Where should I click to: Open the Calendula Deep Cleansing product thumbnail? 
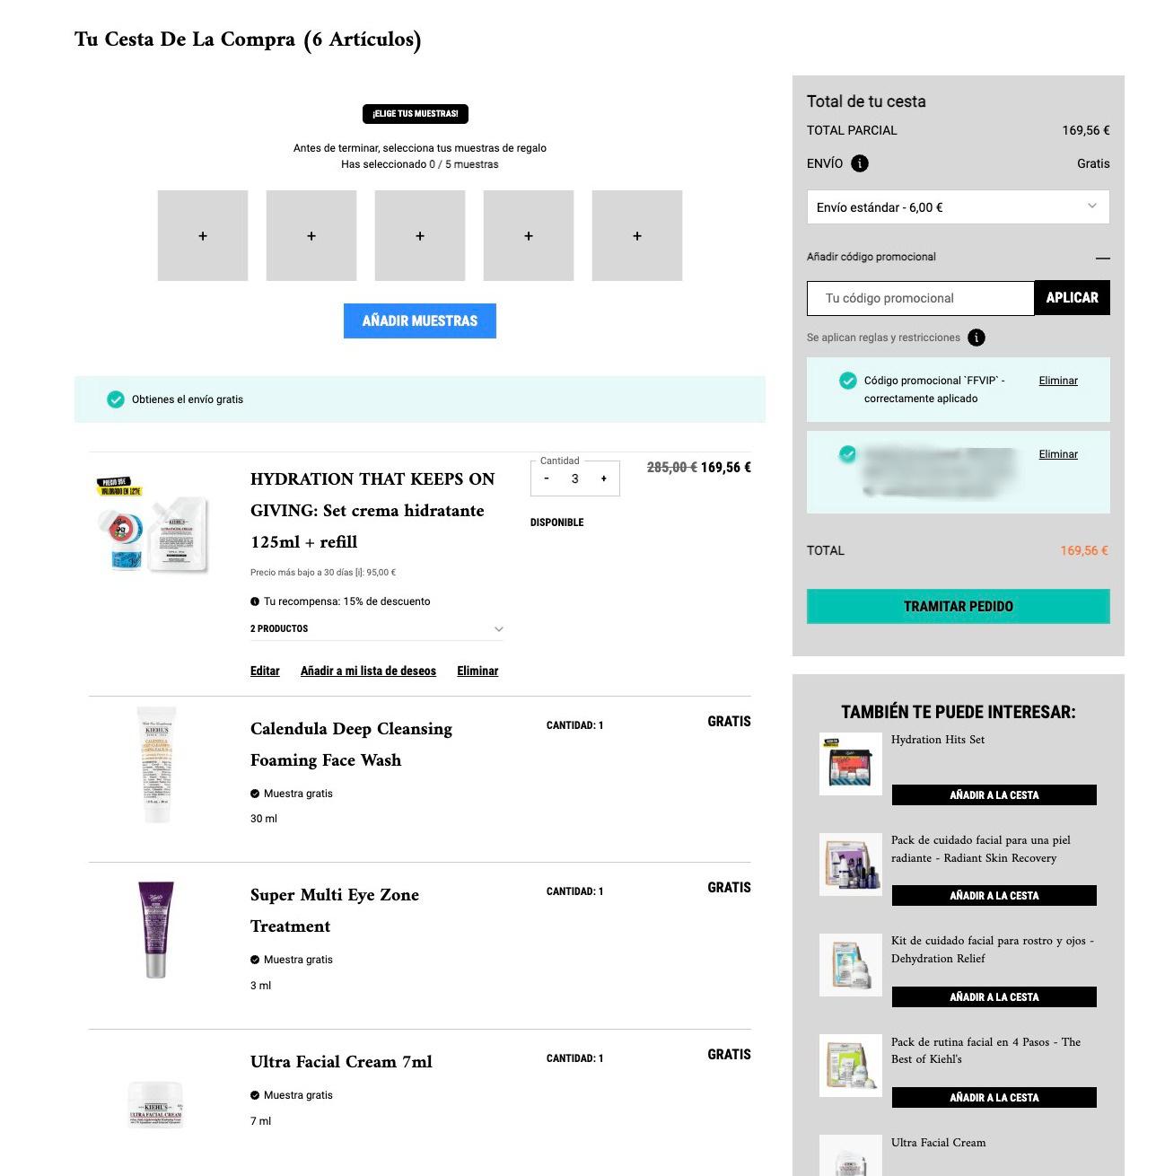[x=156, y=765]
